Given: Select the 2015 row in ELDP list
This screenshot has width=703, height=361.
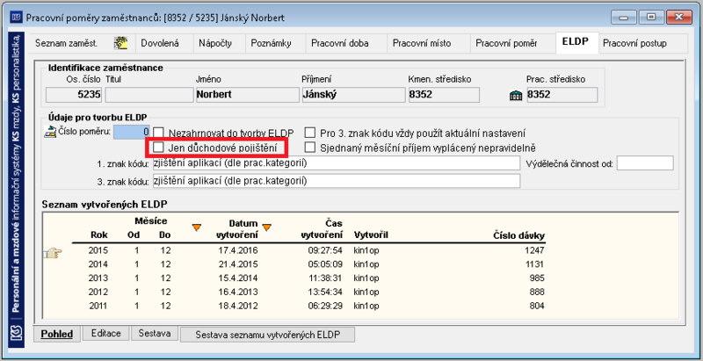Looking at the screenshot, I should pyautogui.click(x=309, y=250).
